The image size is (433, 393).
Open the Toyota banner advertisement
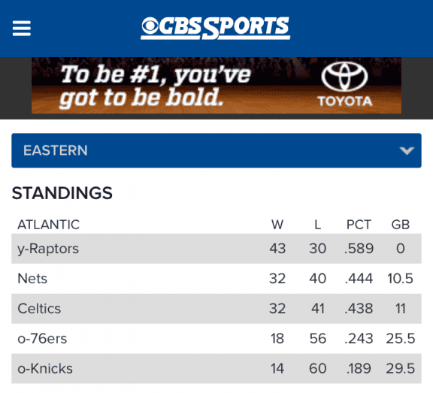tap(216, 85)
